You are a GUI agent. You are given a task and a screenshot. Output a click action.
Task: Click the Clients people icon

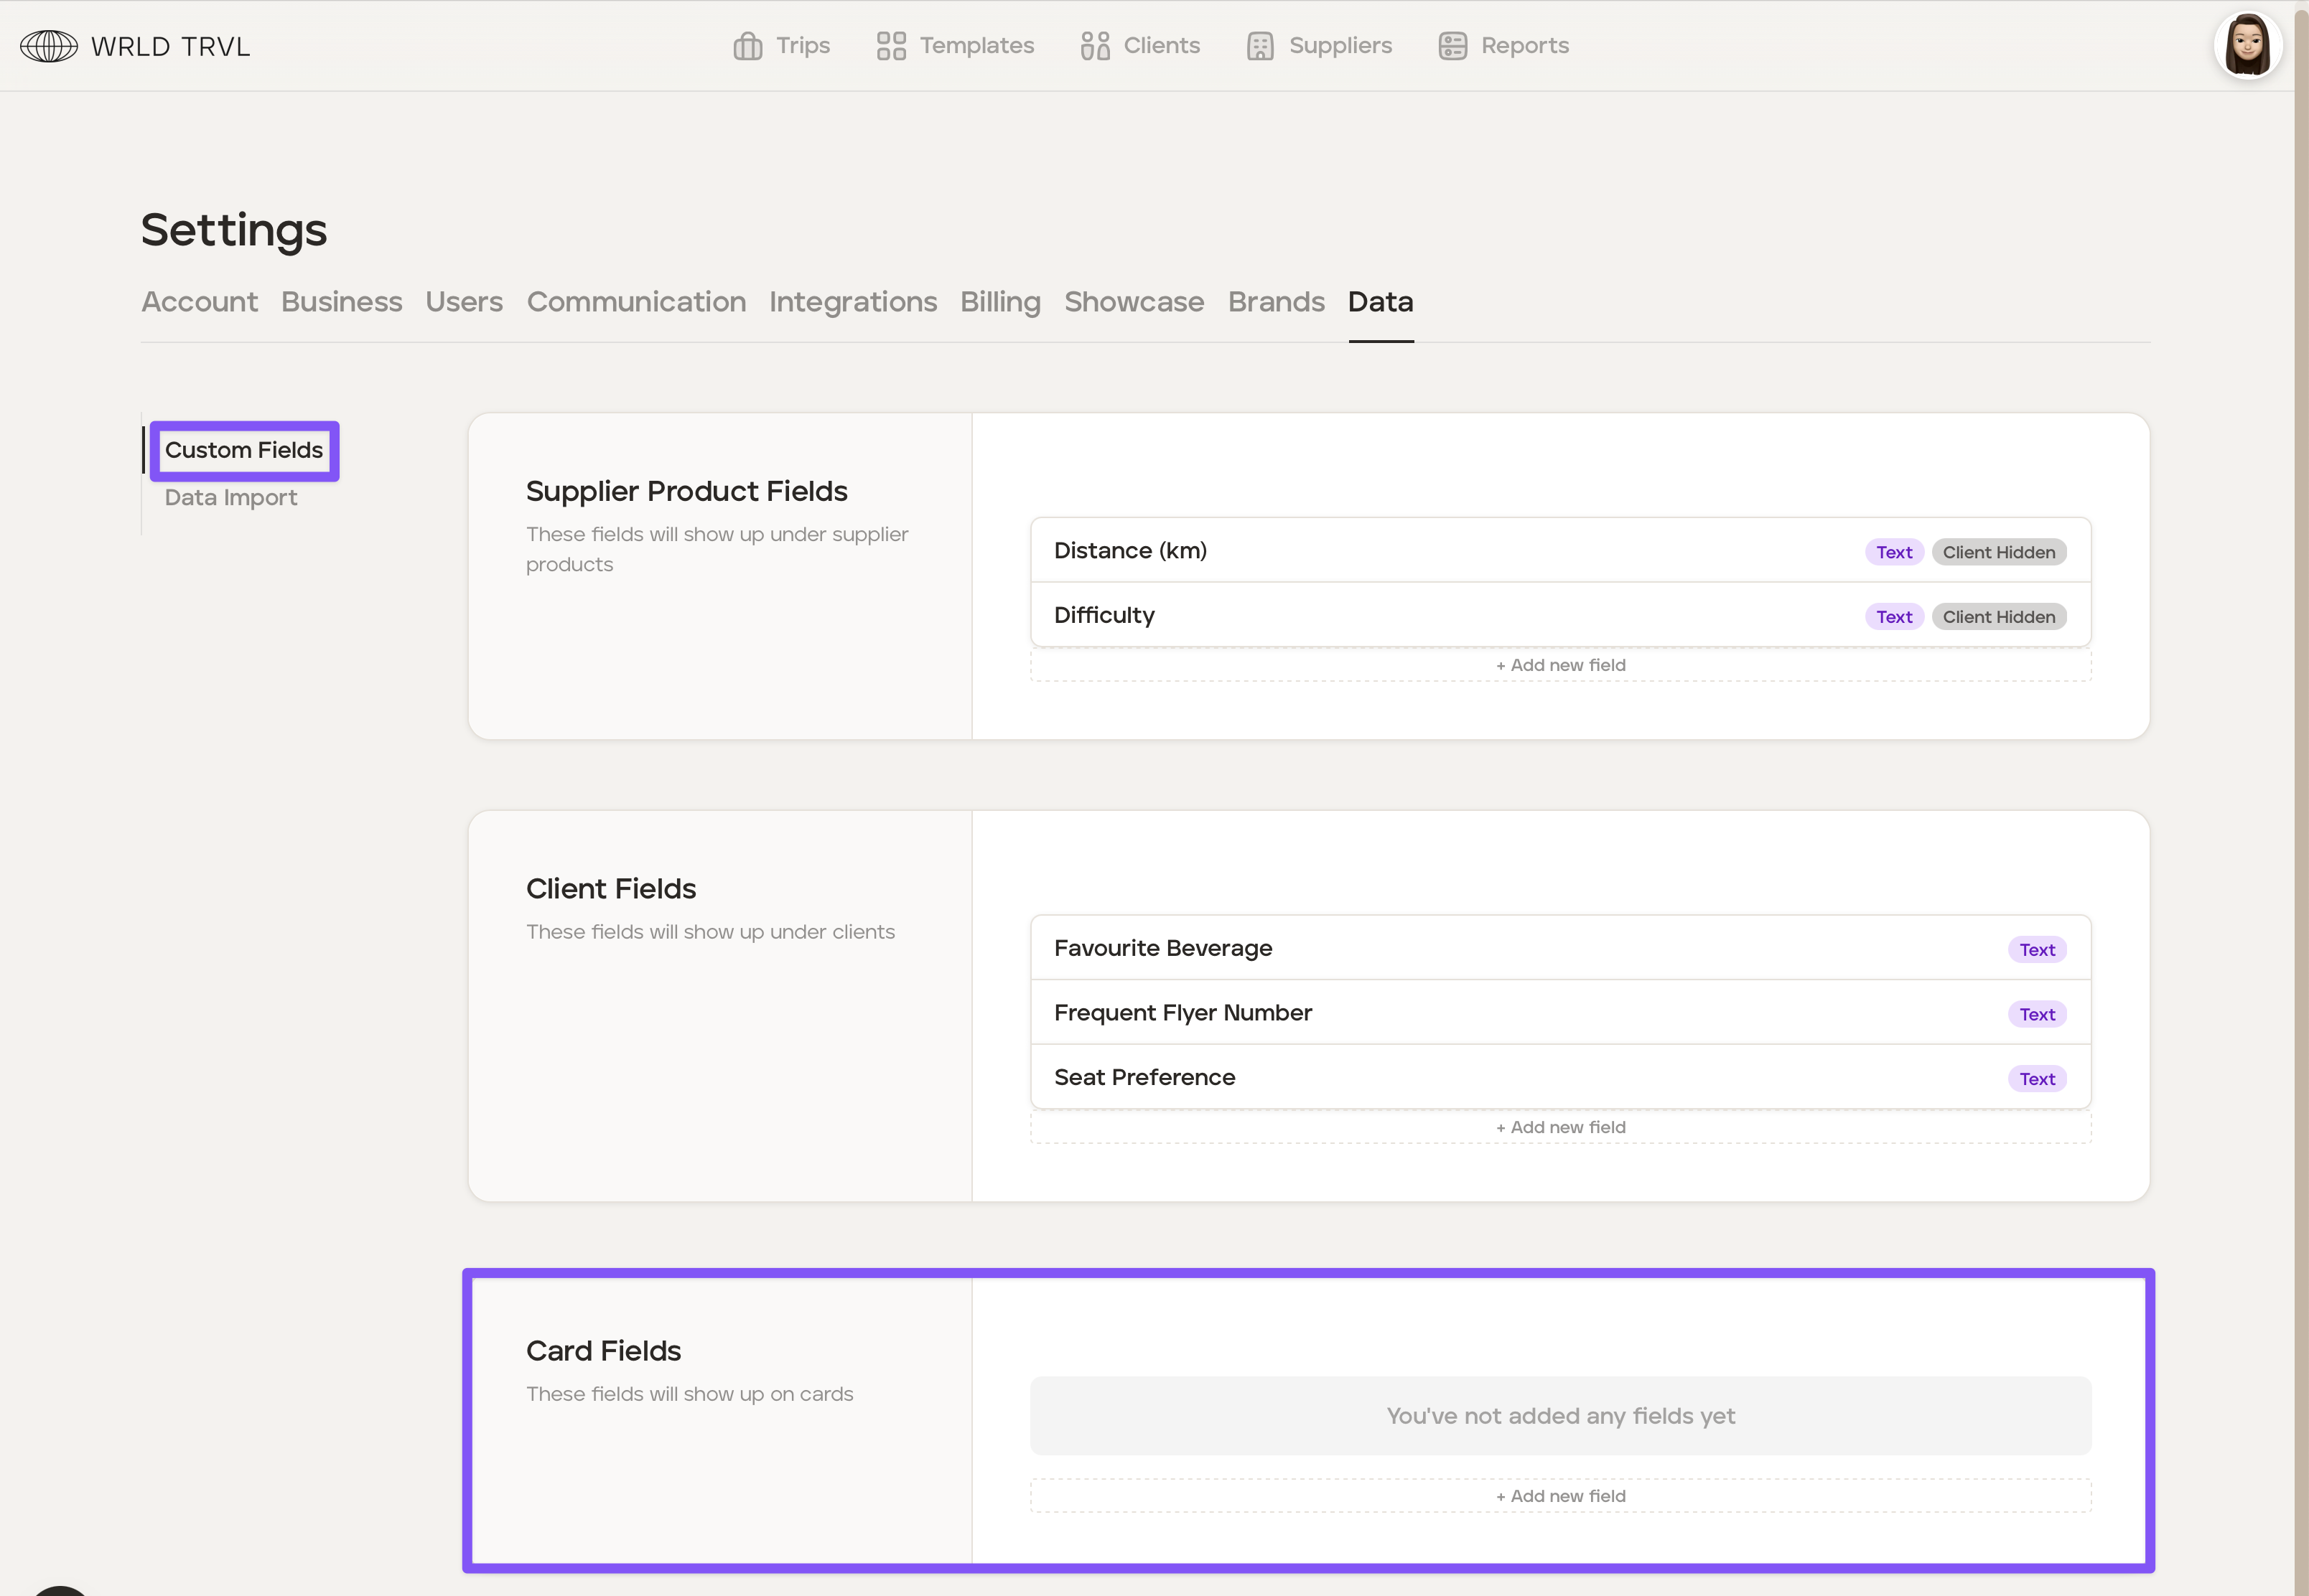coord(1094,46)
